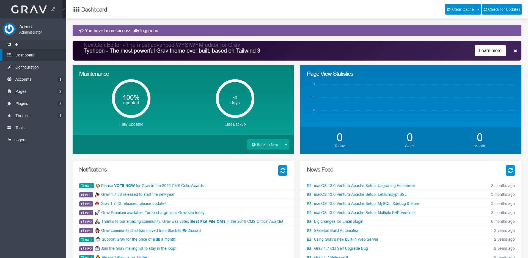Viewport: 528px width, 258px height.
Task: Open Big changes for Email plugin news
Action: [x=339, y=221]
